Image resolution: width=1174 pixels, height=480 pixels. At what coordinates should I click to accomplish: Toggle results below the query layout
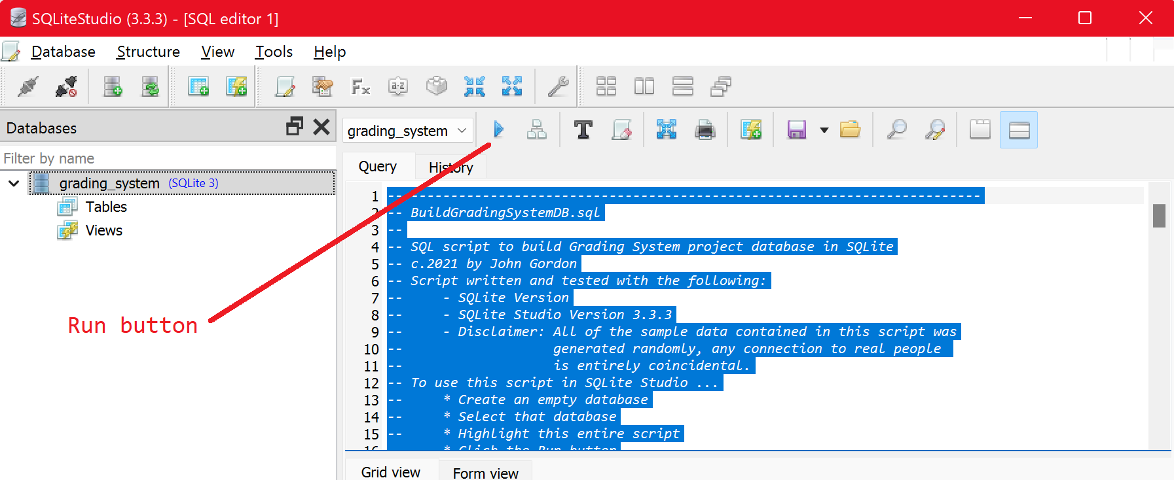[1019, 129]
